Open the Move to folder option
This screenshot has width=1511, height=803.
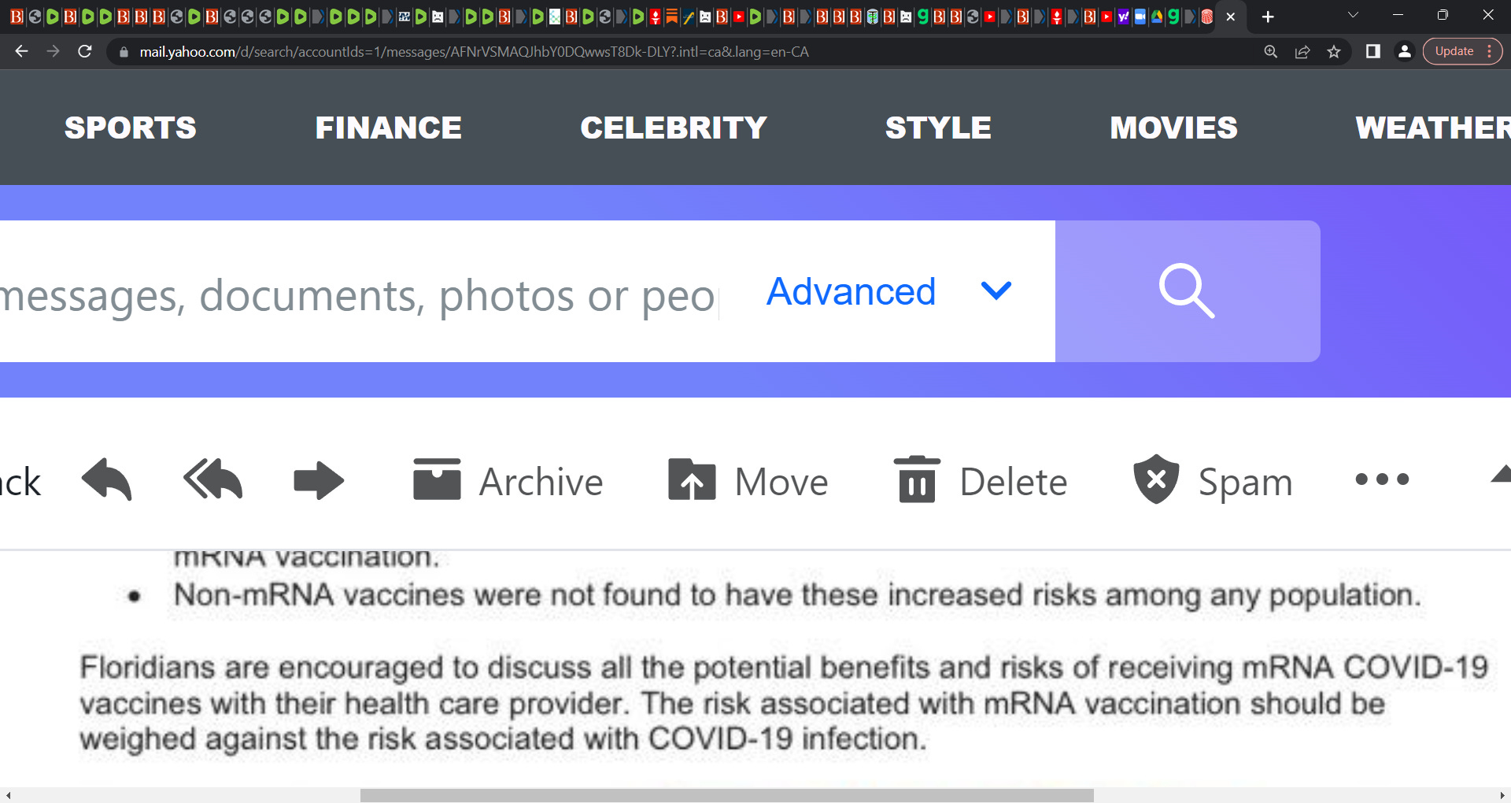[748, 480]
